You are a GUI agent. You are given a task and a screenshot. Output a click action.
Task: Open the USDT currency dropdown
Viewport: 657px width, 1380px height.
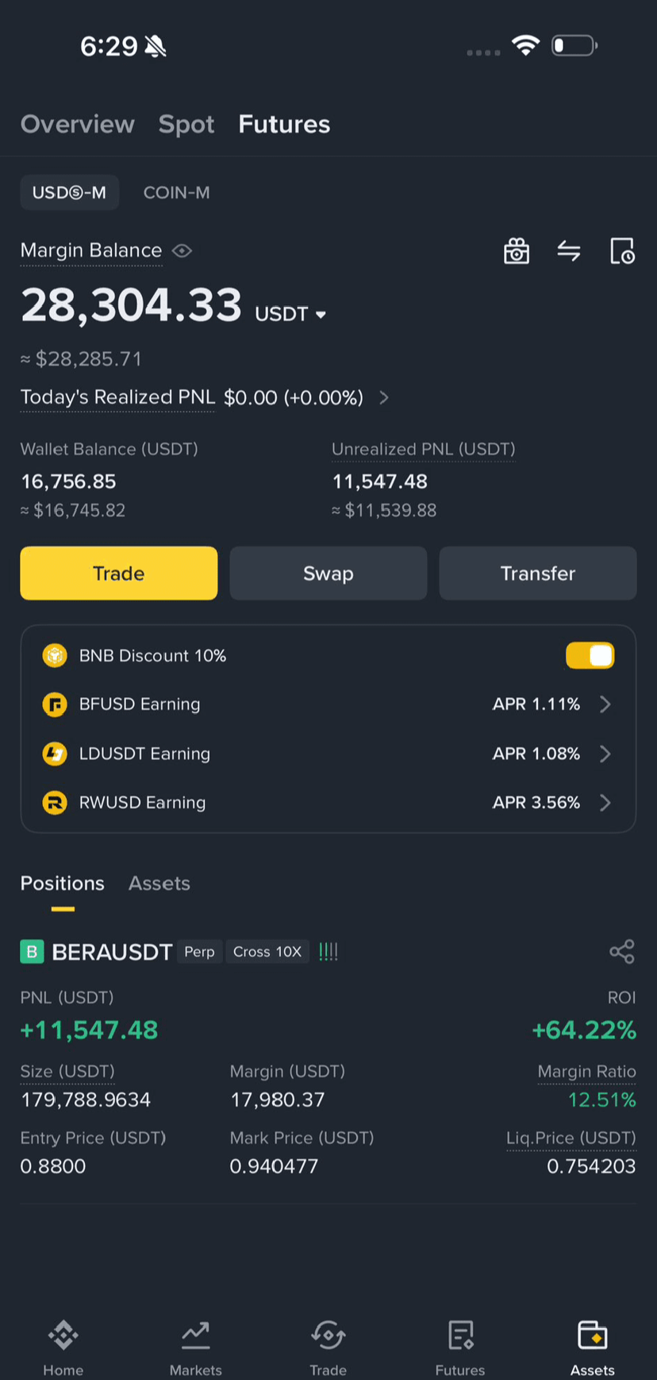pos(290,315)
